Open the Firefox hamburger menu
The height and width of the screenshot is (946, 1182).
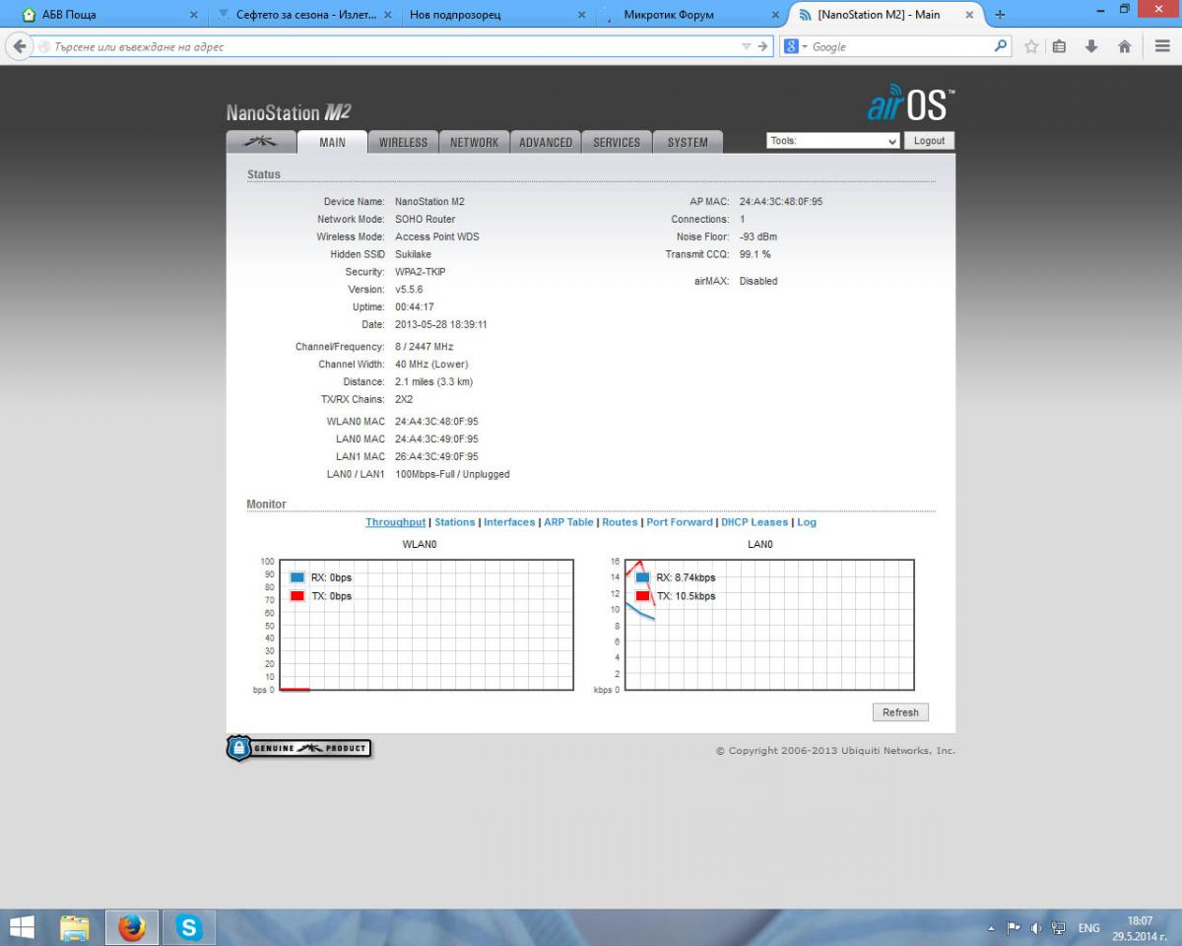pos(1162,46)
